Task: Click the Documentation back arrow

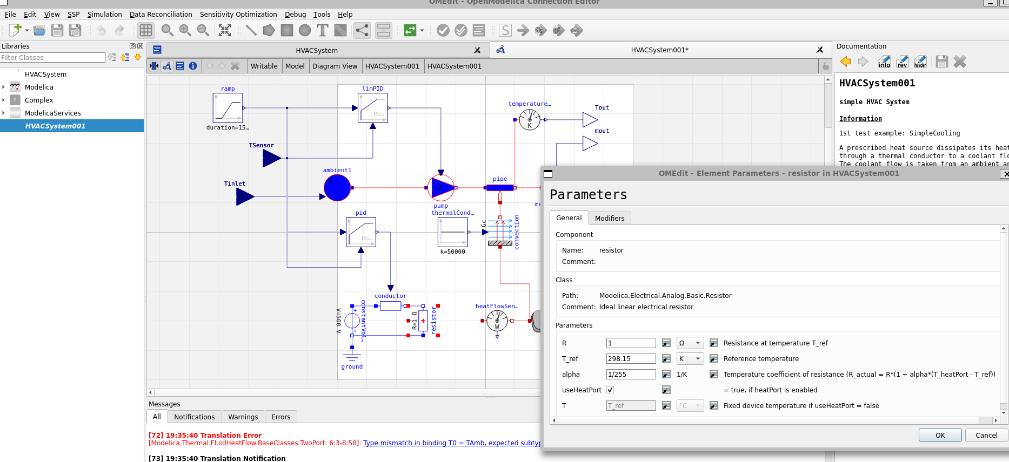Action: click(x=846, y=62)
